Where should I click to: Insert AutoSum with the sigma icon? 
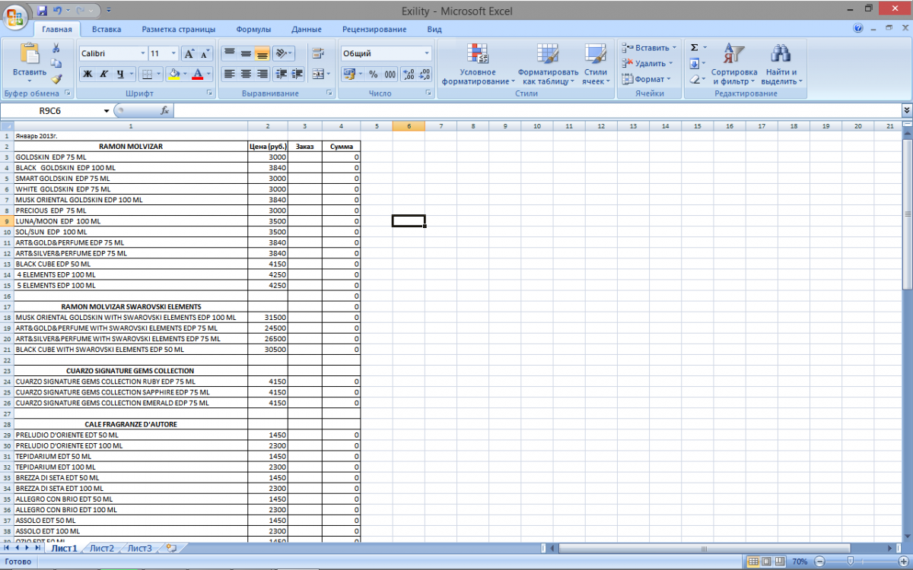pos(694,47)
